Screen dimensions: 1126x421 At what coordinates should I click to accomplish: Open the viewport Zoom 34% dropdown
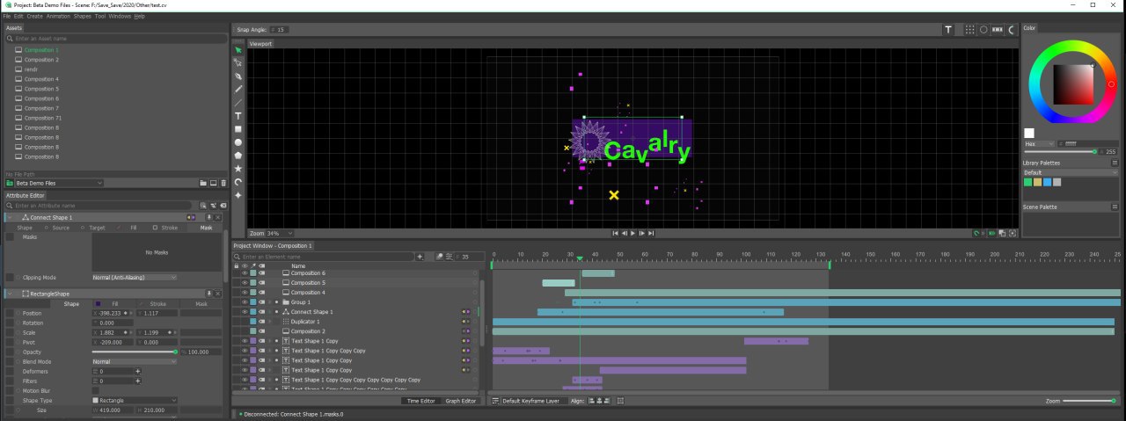click(x=278, y=234)
